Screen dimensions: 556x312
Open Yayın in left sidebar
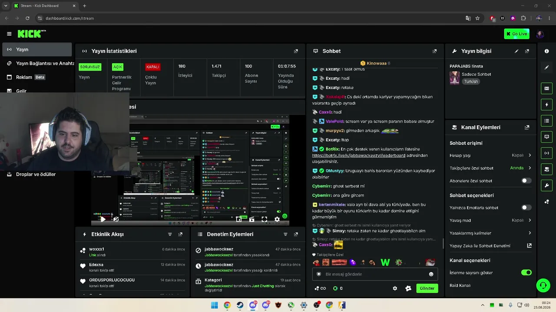click(37, 49)
